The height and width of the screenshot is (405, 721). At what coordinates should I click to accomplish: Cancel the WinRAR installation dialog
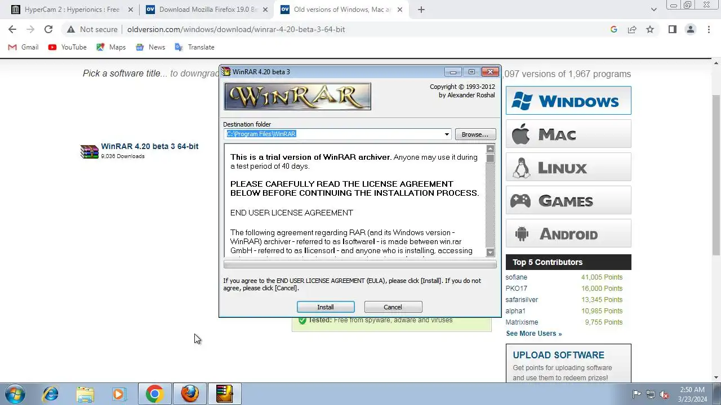click(x=393, y=307)
